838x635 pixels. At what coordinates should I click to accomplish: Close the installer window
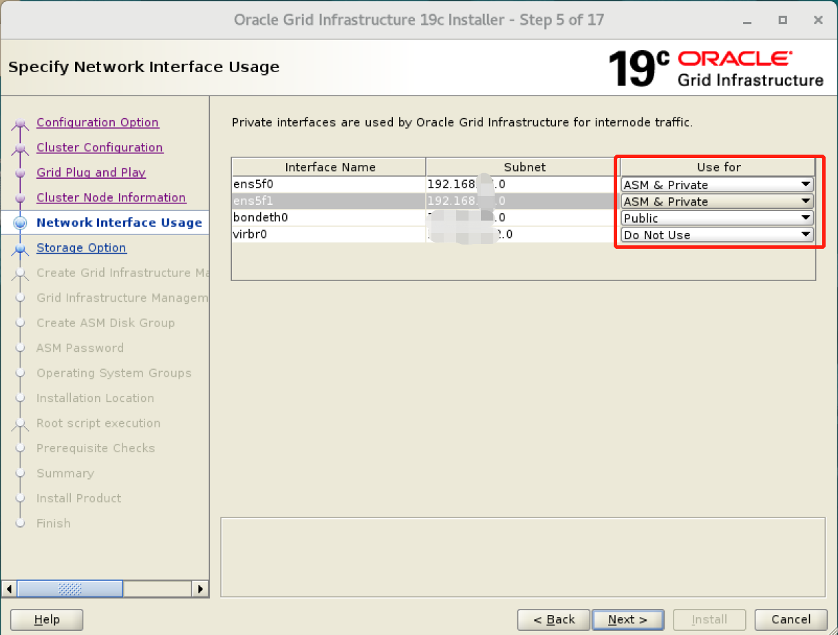[x=818, y=20]
